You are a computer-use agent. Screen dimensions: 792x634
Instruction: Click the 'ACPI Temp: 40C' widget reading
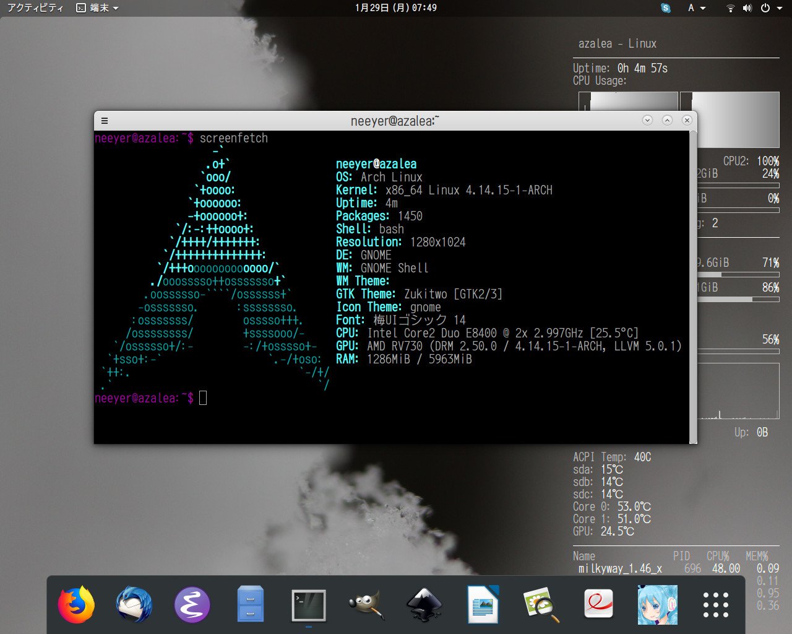pyautogui.click(x=612, y=457)
